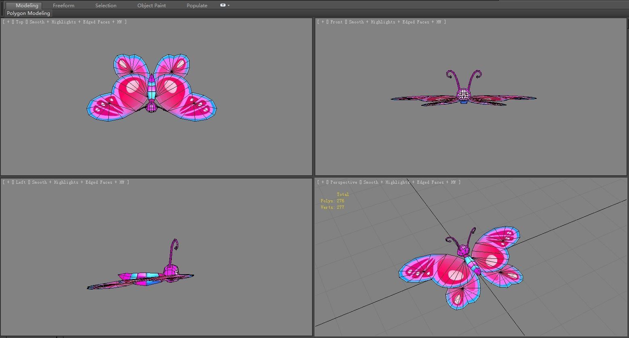Open shading menu of Front viewport
The image size is (629, 338).
coord(395,22)
